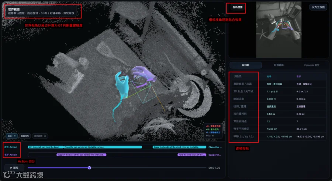The height and width of the screenshot is (181, 332).
Task: Click the 重置视角 reset view button
Action: [x=25, y=136]
